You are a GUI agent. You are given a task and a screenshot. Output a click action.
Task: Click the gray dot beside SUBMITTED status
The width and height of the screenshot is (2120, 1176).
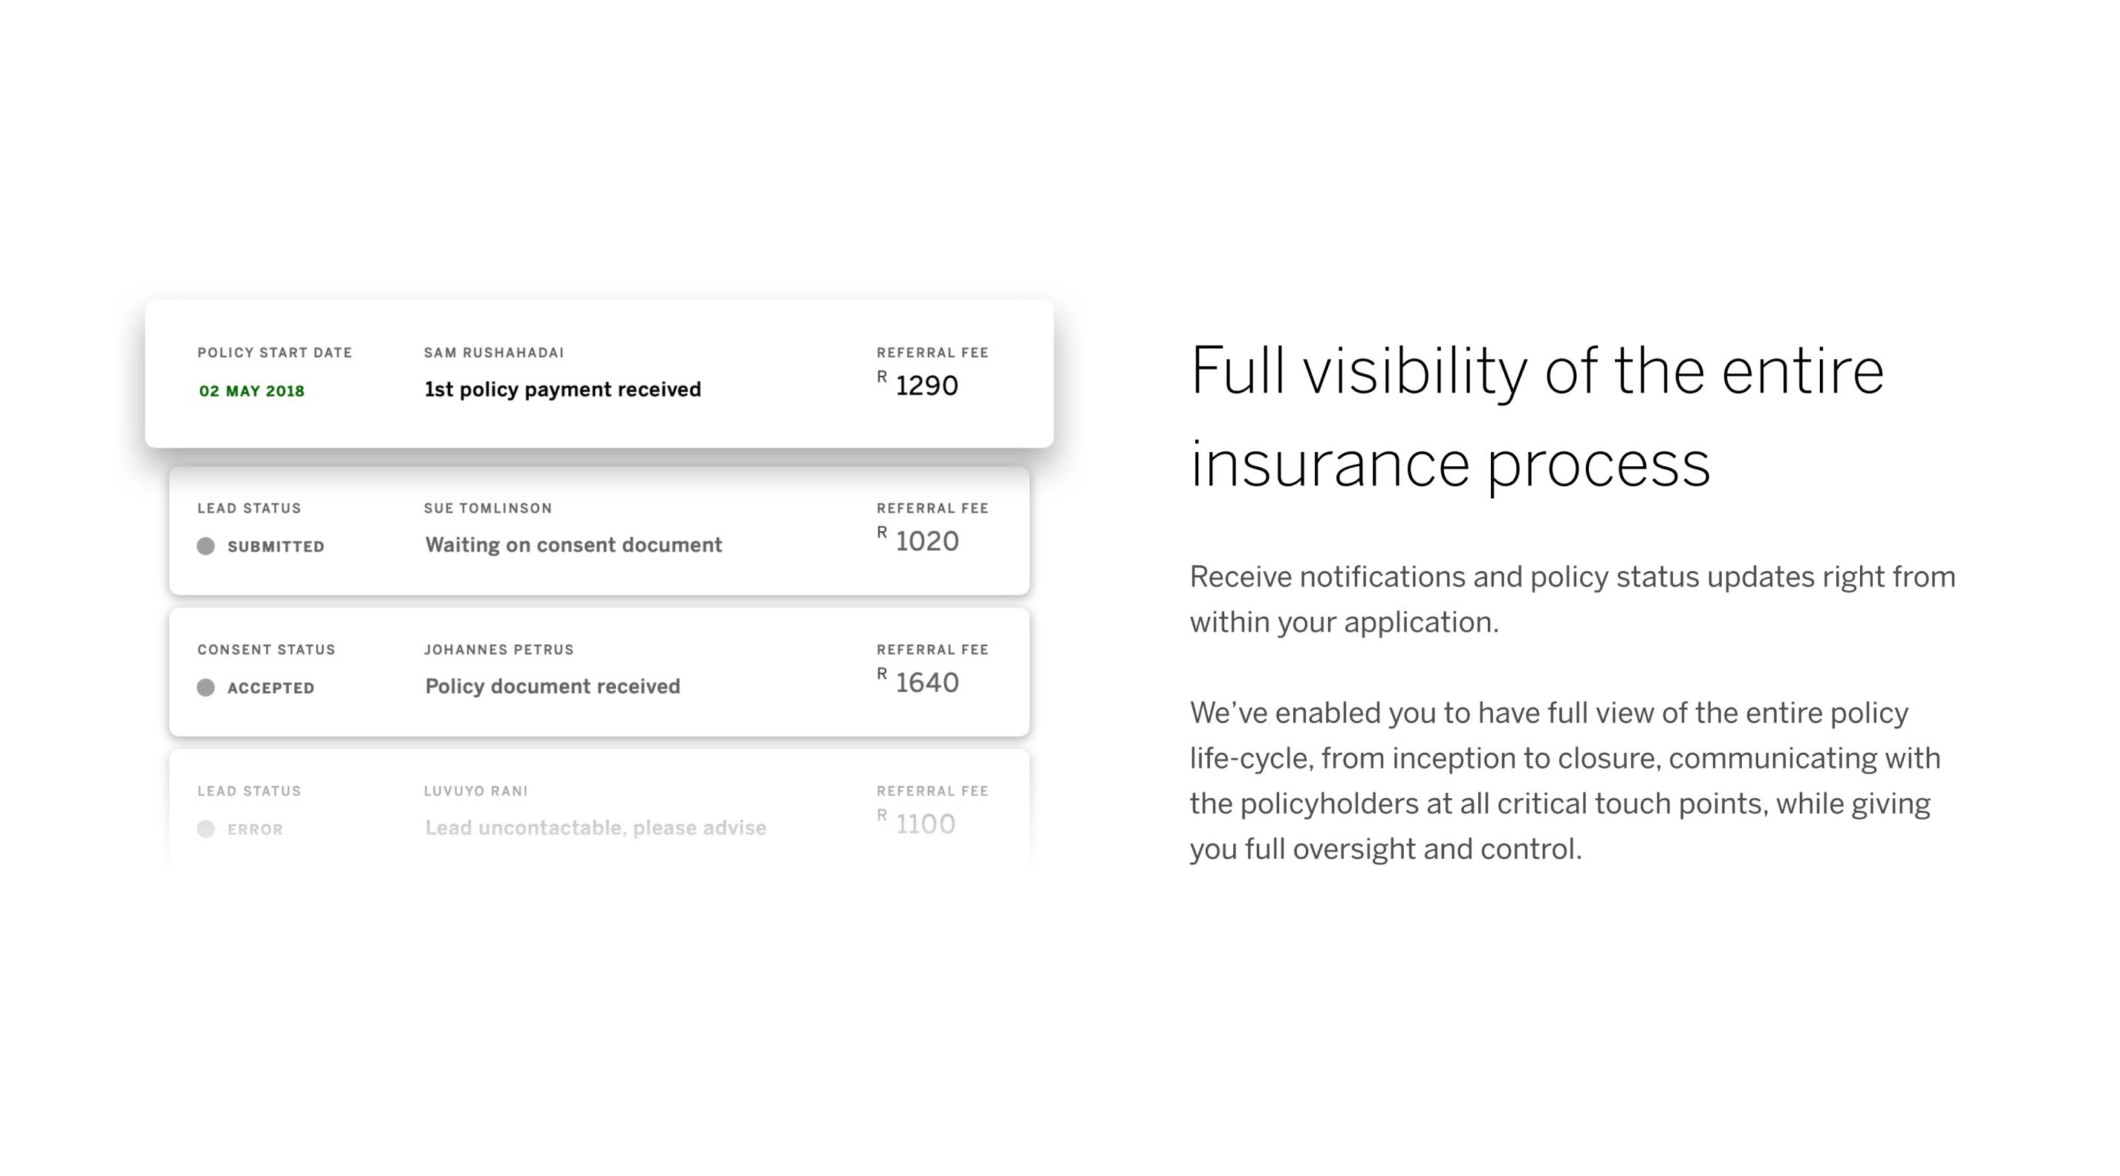pos(206,546)
